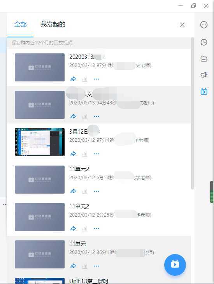Viewport: 214px width, 284px height.
Task: Share the 11单元2 video lasting 6分54秒
Action: pos(73,191)
